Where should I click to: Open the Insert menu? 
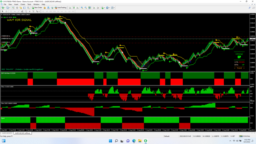coord(16,4)
